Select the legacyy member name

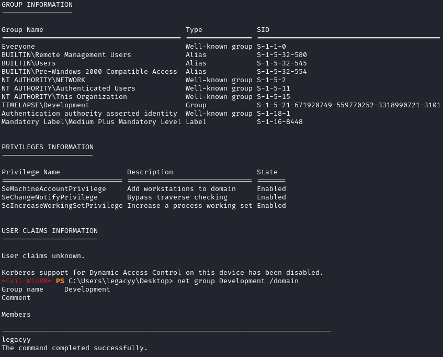coord(16,340)
